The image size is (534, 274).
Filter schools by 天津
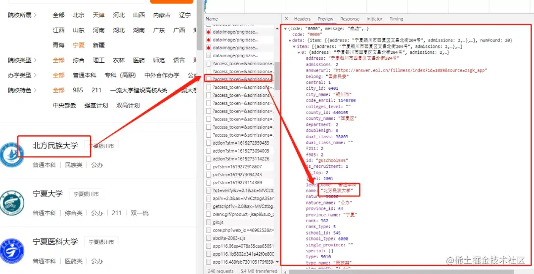98,15
